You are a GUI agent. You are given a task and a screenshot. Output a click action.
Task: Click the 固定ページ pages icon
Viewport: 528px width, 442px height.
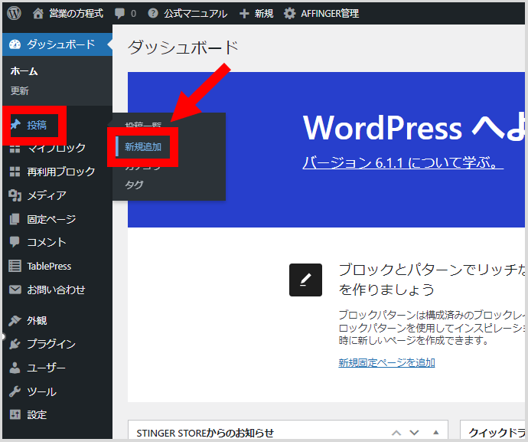pyautogui.click(x=15, y=219)
